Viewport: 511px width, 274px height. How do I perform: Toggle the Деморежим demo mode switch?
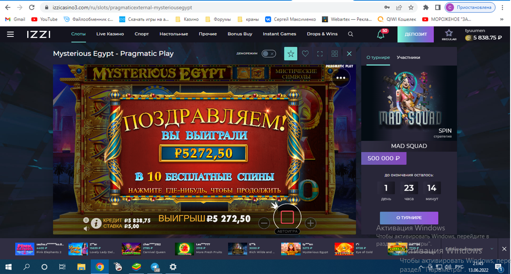point(269,53)
